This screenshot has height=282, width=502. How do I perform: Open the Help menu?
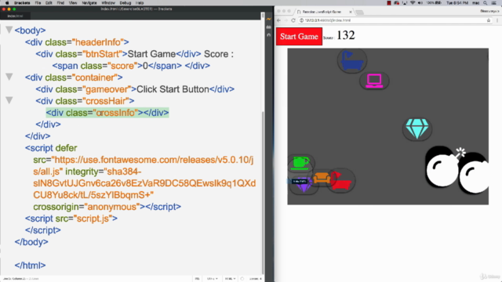(x=140, y=3)
